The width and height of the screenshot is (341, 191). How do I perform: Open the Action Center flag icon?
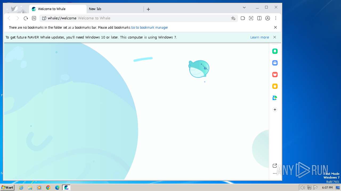click(316, 188)
